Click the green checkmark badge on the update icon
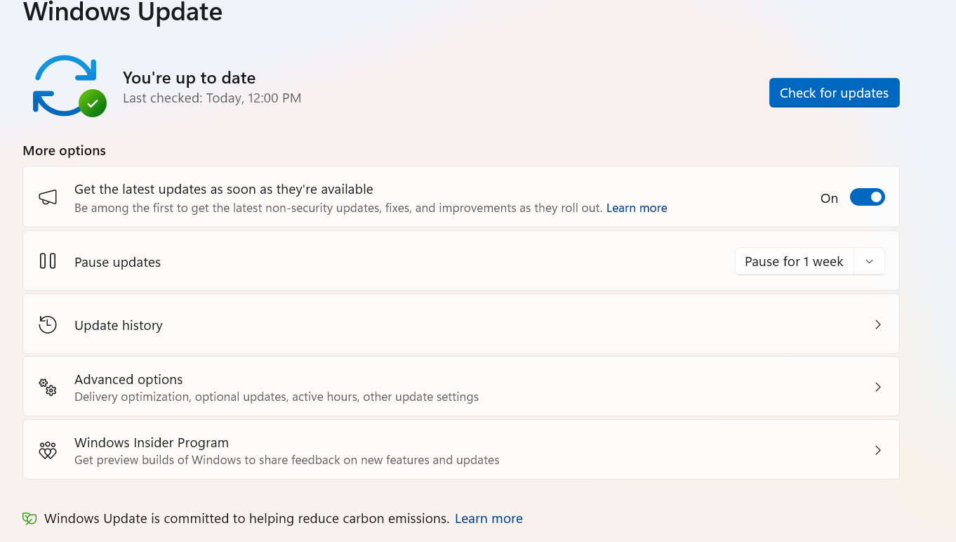The height and width of the screenshot is (542, 956). [x=93, y=104]
